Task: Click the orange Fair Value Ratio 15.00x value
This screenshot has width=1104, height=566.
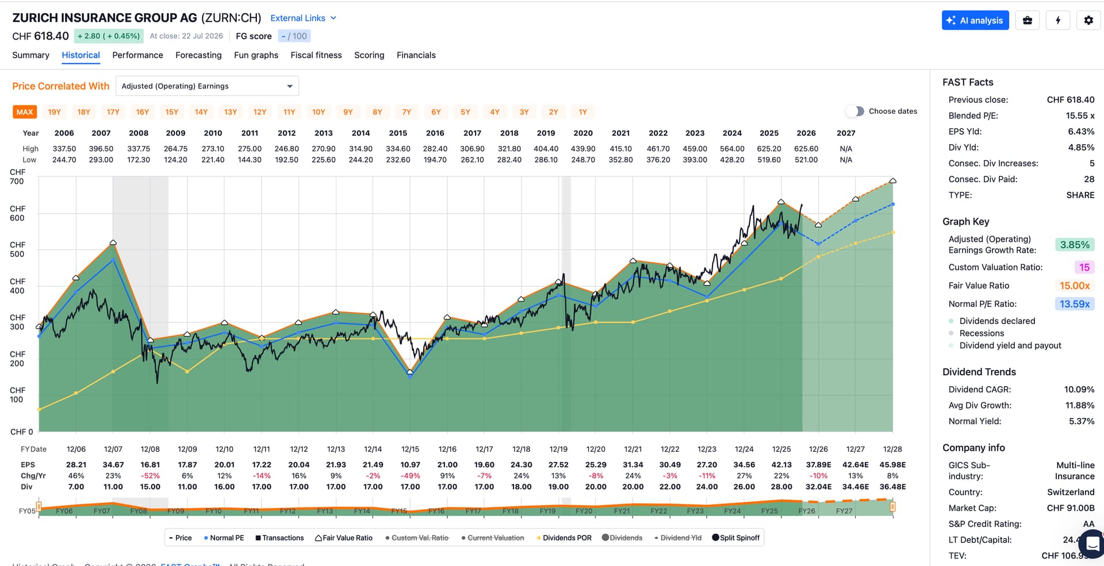Action: click(x=1075, y=286)
